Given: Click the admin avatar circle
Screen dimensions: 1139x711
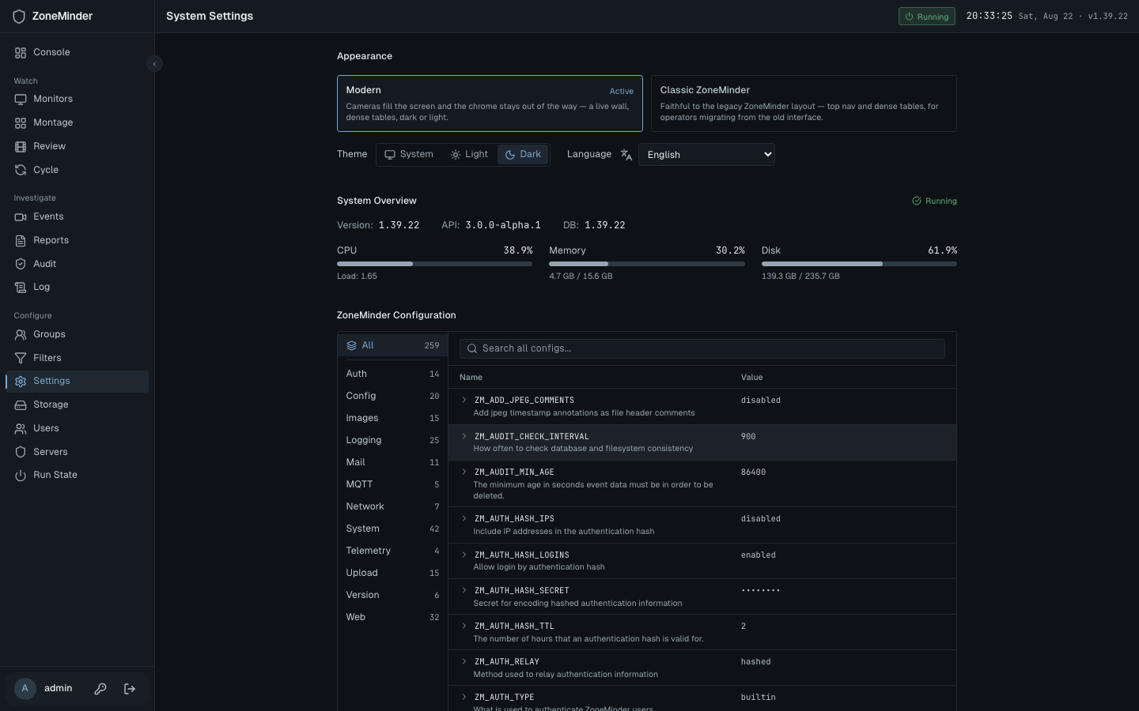Looking at the screenshot, I should [x=25, y=688].
